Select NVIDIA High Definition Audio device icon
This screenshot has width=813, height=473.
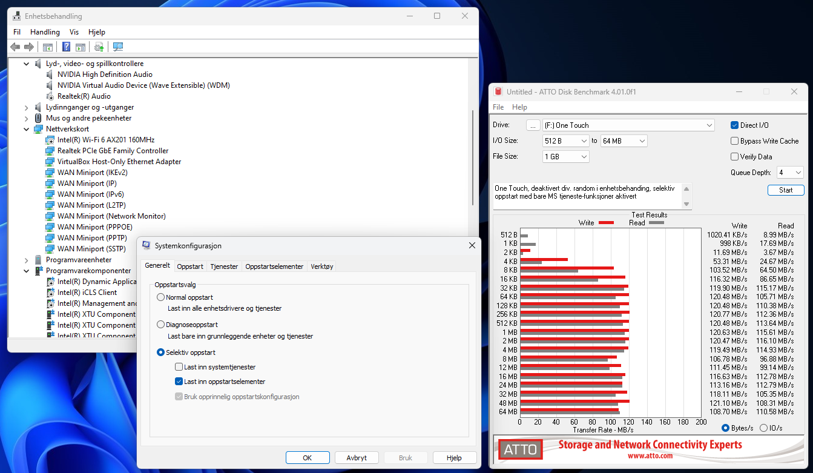point(51,74)
